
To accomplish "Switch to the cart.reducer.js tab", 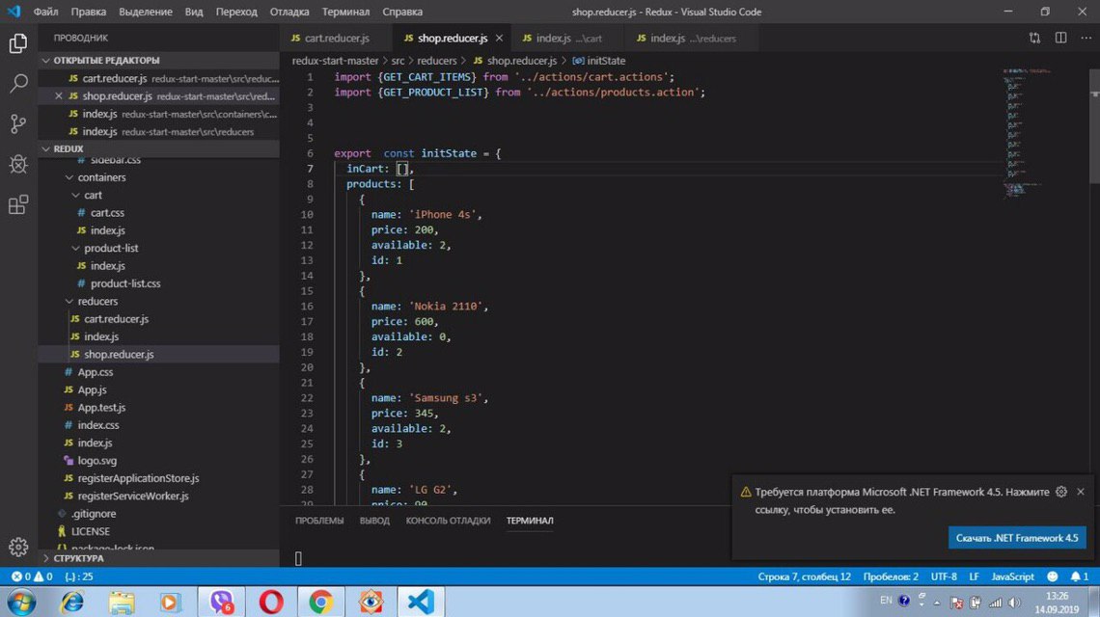I will click(x=336, y=39).
